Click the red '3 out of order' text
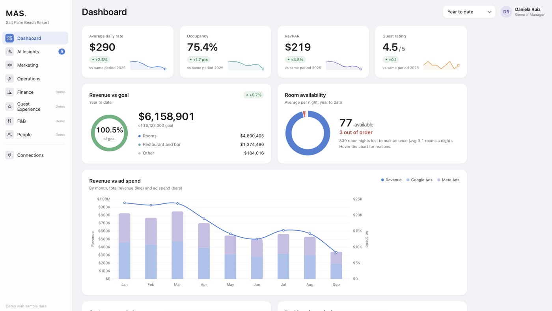The image size is (552, 311). 356,132
